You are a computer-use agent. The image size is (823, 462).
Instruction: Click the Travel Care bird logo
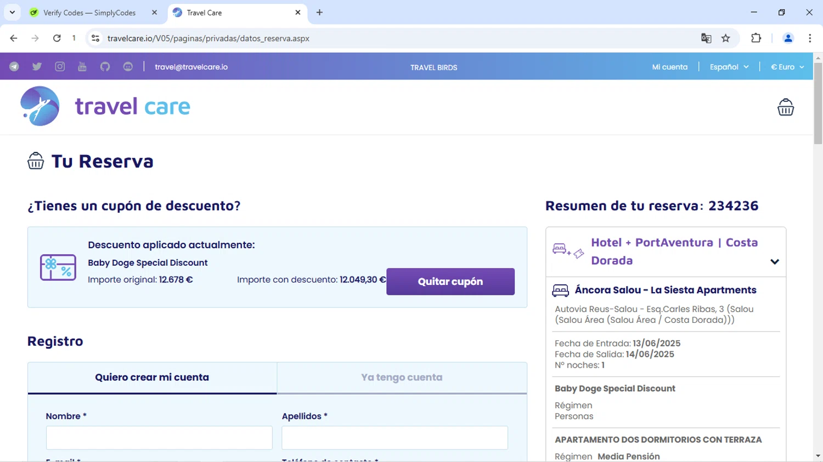40,106
